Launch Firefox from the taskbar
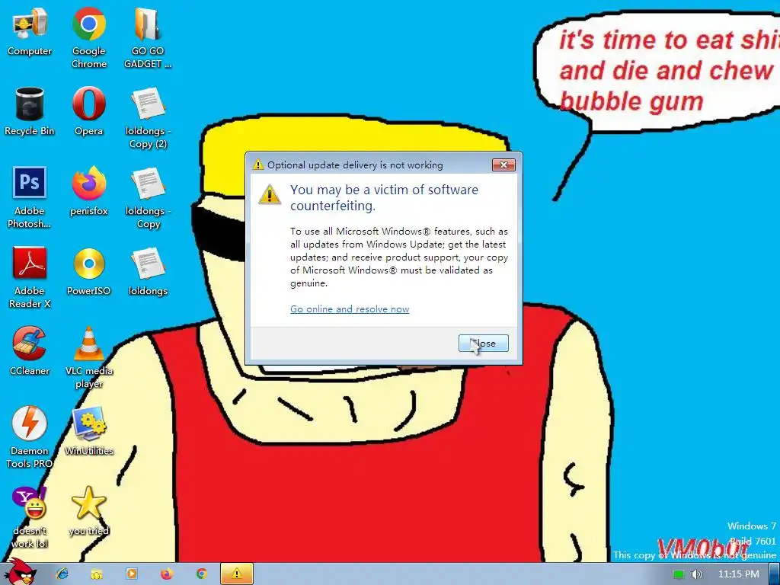Image resolution: width=780 pixels, height=585 pixels. pos(166,574)
